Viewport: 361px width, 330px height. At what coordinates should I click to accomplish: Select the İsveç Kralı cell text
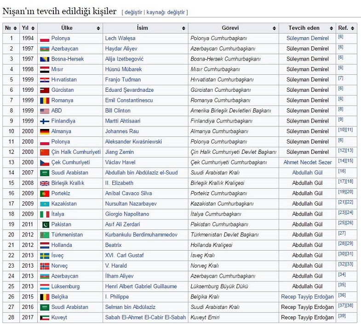click(202, 256)
